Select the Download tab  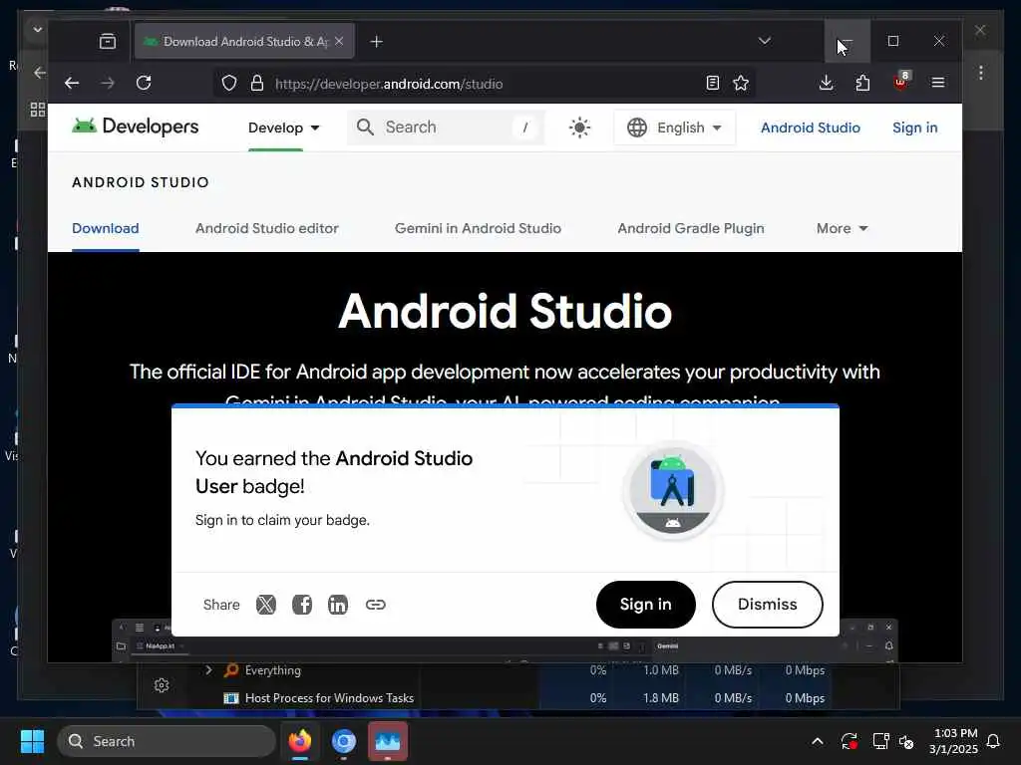click(x=106, y=228)
